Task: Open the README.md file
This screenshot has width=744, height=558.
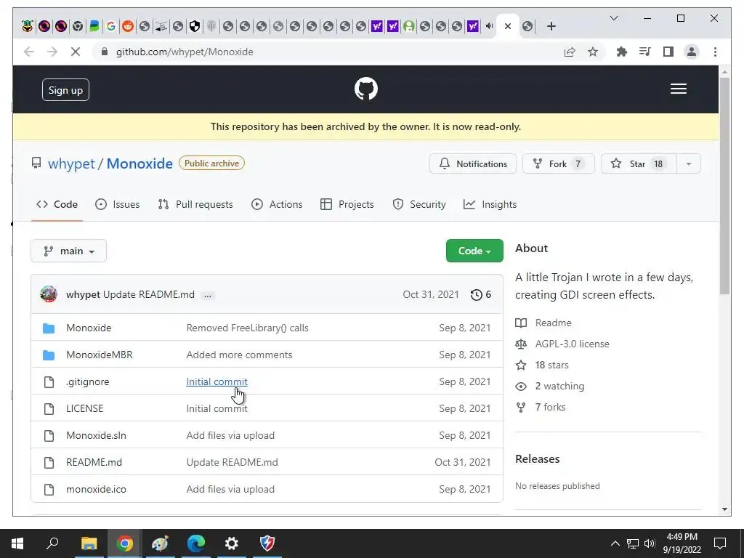Action: click(94, 462)
